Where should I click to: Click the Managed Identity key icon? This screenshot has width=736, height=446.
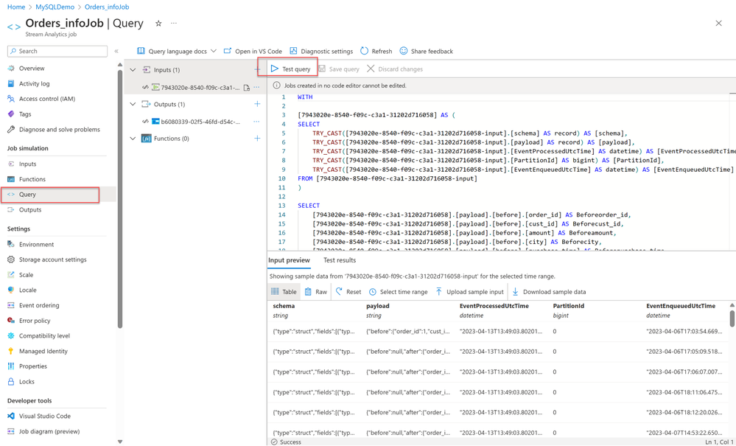click(11, 351)
